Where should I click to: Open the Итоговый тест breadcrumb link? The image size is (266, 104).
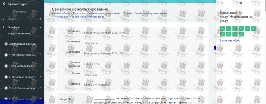[79, 17]
